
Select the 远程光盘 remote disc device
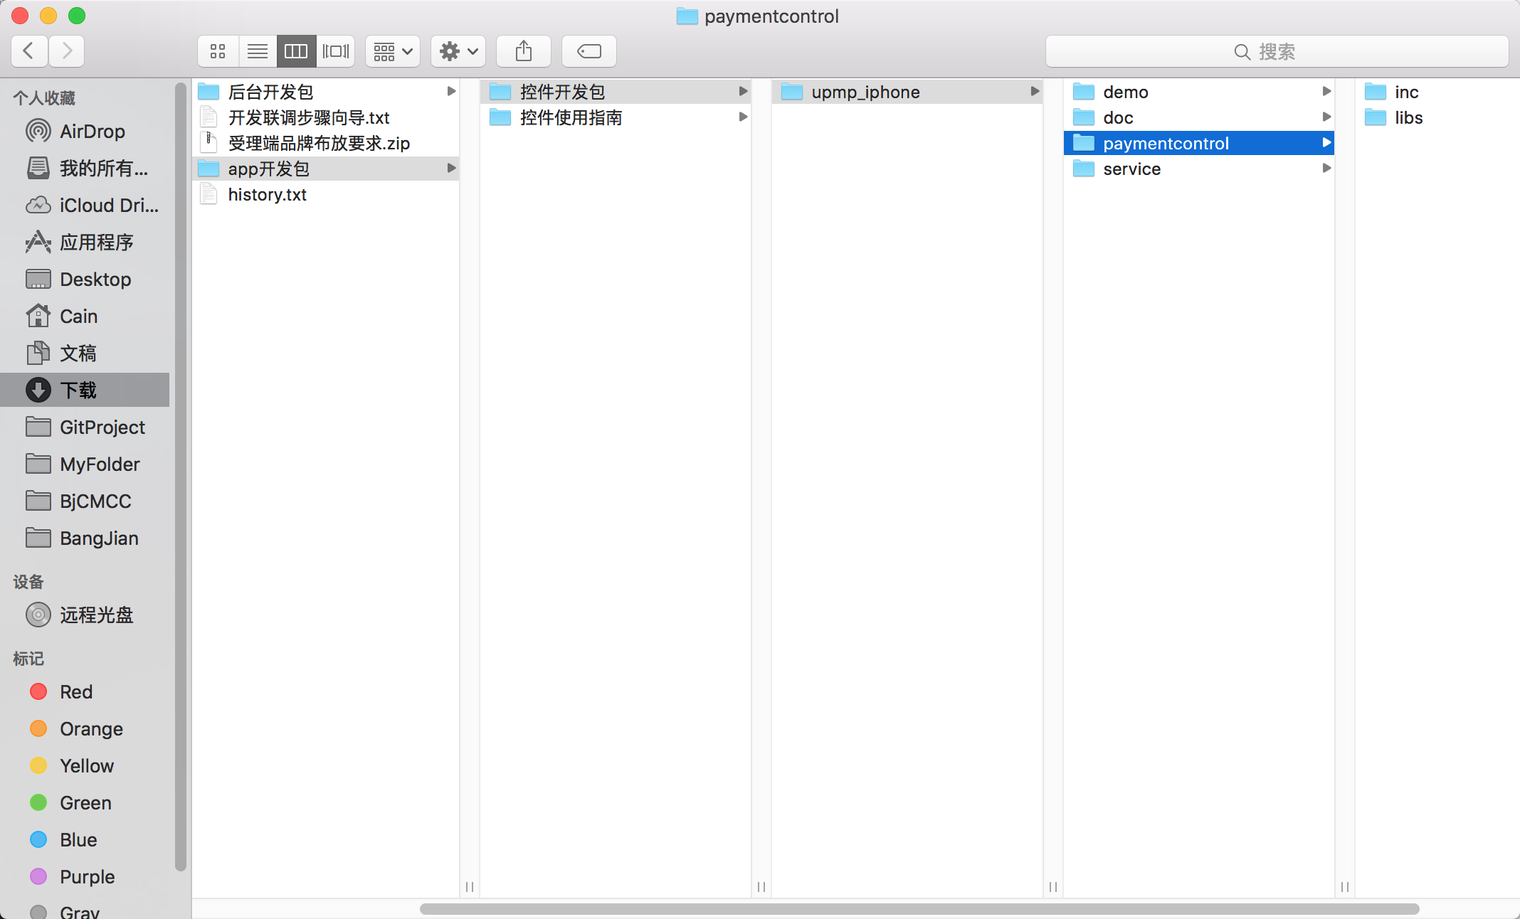pyautogui.click(x=96, y=615)
